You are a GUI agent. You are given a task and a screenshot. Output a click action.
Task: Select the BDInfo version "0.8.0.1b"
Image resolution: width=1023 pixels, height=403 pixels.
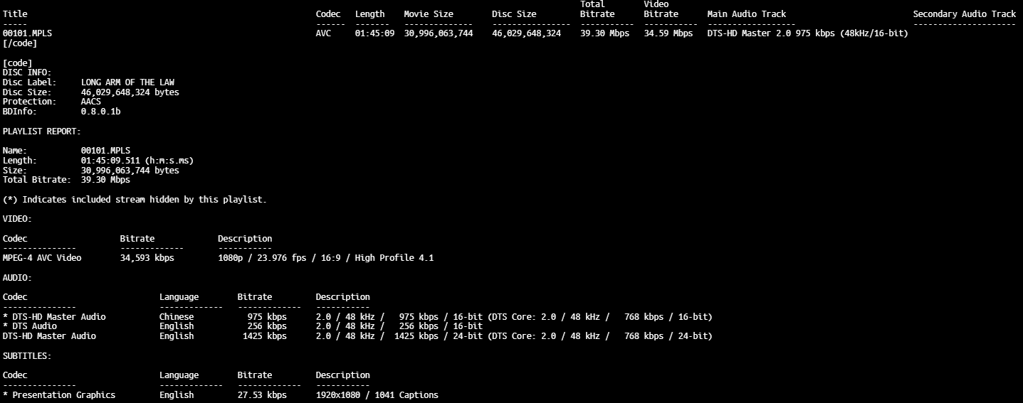100,112
